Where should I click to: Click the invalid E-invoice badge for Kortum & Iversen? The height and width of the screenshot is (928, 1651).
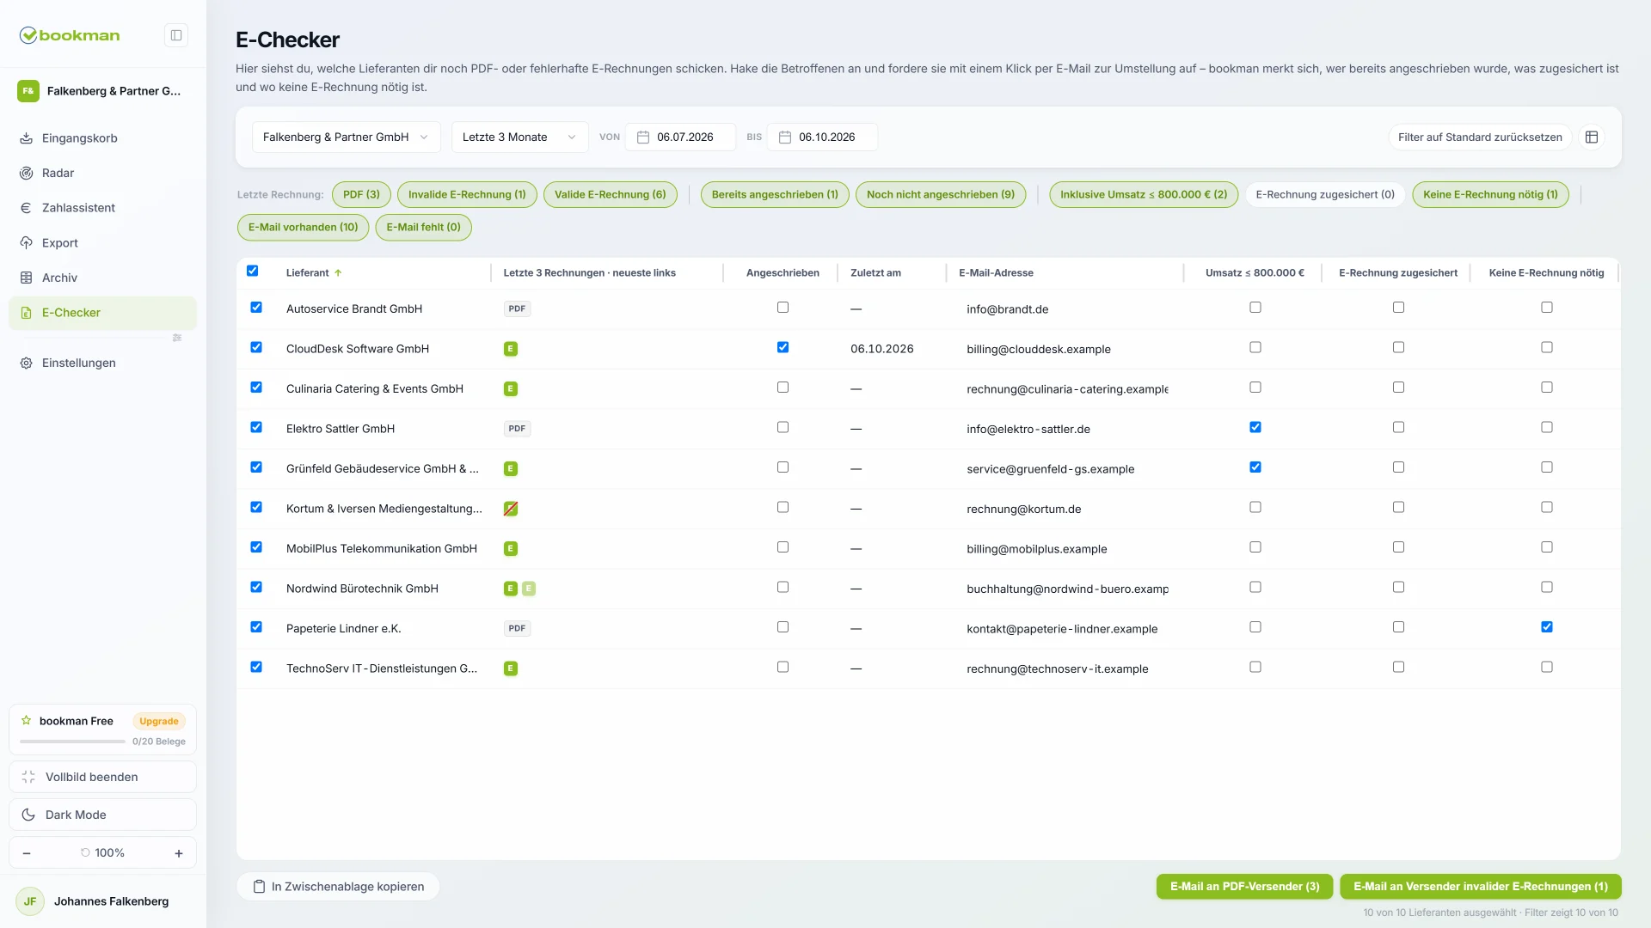(x=511, y=509)
